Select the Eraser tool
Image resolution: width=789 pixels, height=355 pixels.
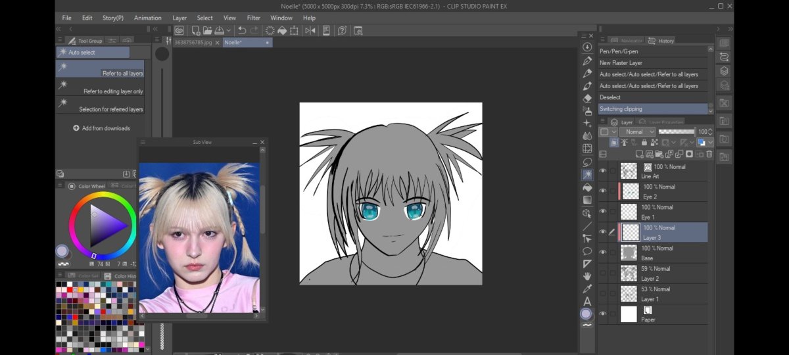[587, 98]
